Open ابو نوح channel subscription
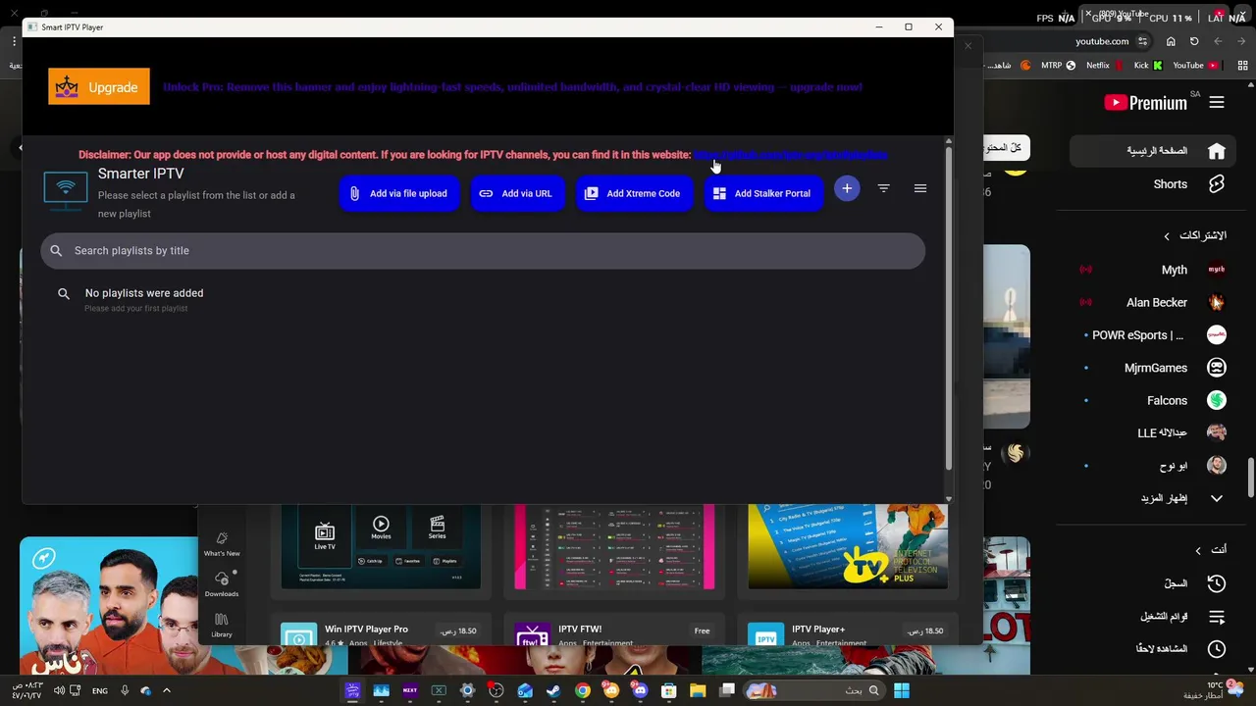 pyautogui.click(x=1153, y=466)
